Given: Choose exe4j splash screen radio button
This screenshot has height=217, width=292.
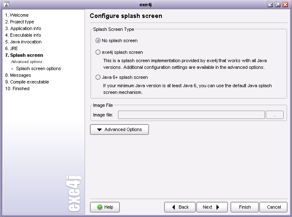Looking at the screenshot, I should (x=98, y=52).
